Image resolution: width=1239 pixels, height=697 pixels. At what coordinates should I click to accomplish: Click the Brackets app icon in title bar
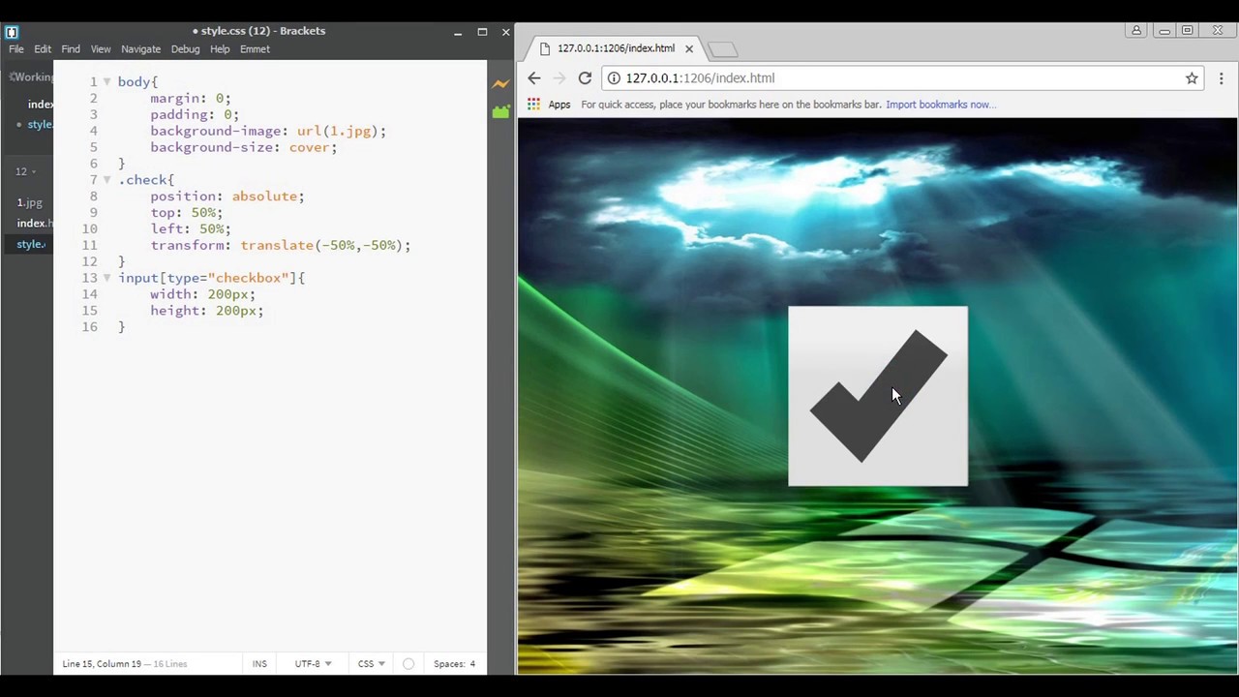click(x=12, y=31)
